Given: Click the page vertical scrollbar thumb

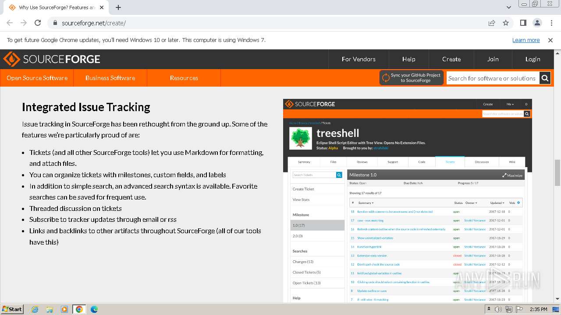Looking at the screenshot, I should (x=557, y=172).
